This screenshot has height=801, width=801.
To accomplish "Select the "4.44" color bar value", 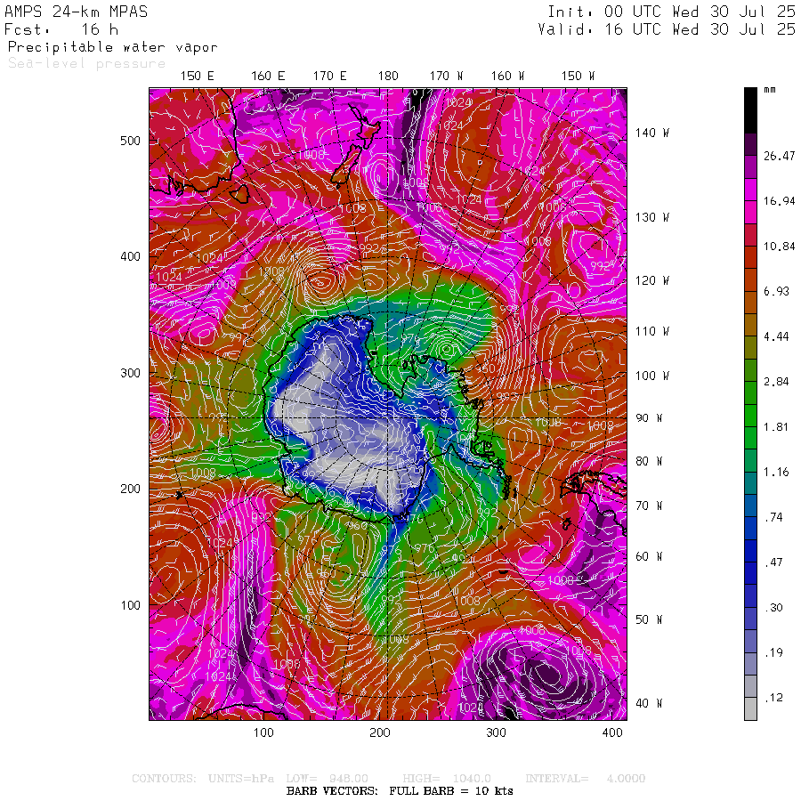I will tap(776, 336).
